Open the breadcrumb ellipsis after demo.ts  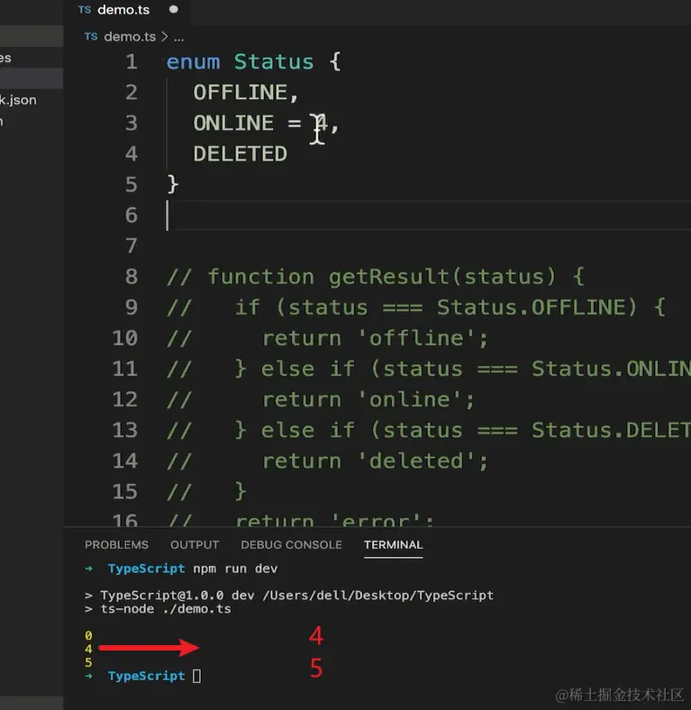click(179, 37)
